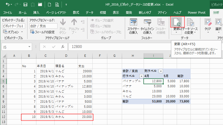Image resolution: width=223 pixels, height=125 pixels.
Task: Open the 数式 tab
Action: (76, 13)
